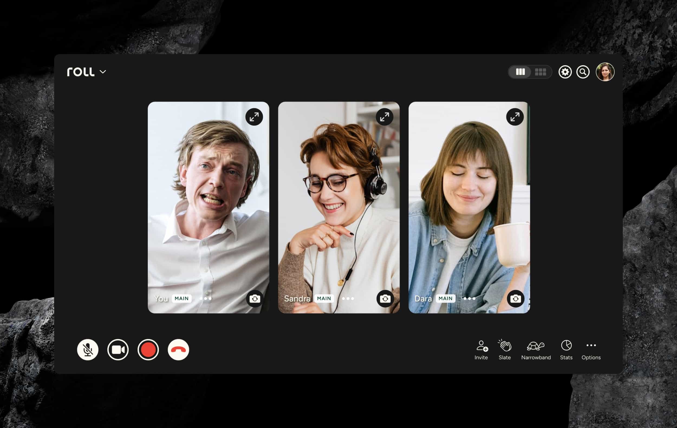Toggle the camera video off
The image size is (677, 428).
click(x=118, y=350)
